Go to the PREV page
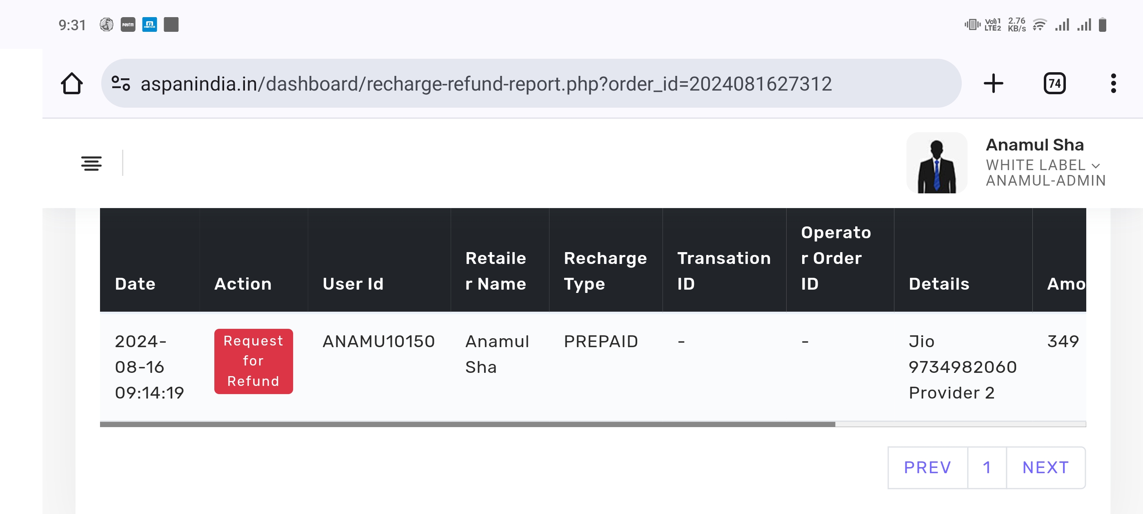1143x514 pixels. coord(927,468)
